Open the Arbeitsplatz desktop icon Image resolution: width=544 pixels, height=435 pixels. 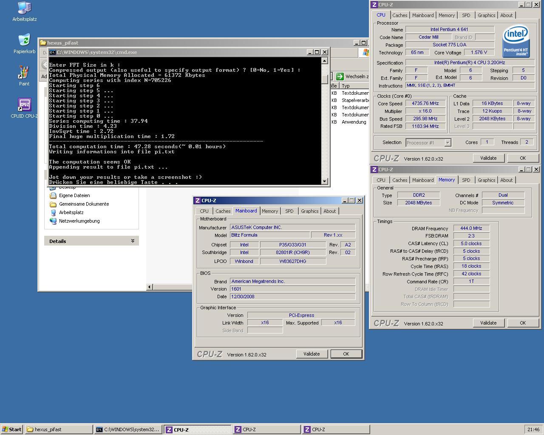tap(24, 11)
